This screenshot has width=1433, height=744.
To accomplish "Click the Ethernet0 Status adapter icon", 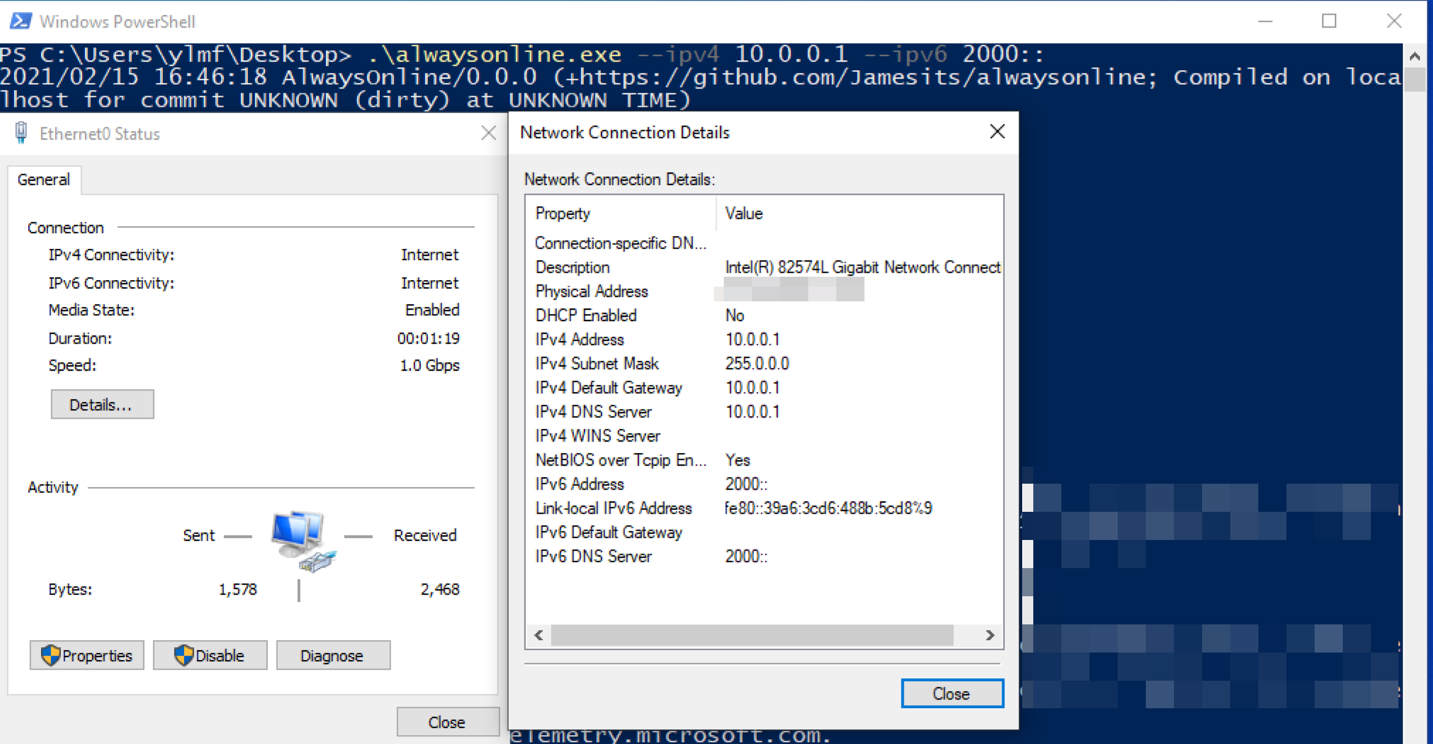I will [x=21, y=133].
